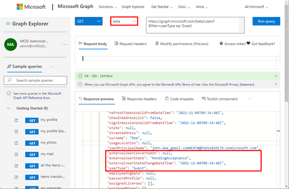The image size is (289, 189).
Task: Open the Access token tab
Action: [233, 44]
